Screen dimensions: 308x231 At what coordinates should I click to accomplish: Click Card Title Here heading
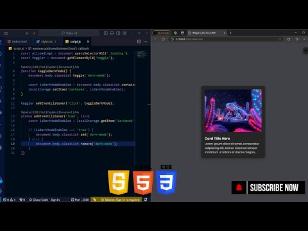click(217, 139)
